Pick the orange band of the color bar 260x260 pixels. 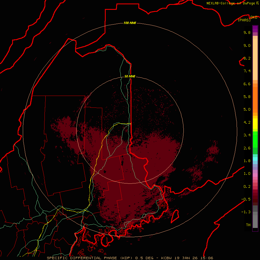pyautogui.click(x=255, y=100)
